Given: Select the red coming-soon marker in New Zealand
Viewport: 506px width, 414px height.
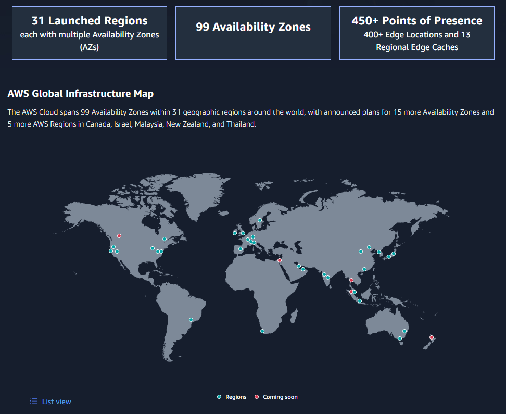Looking at the screenshot, I should click(432, 337).
